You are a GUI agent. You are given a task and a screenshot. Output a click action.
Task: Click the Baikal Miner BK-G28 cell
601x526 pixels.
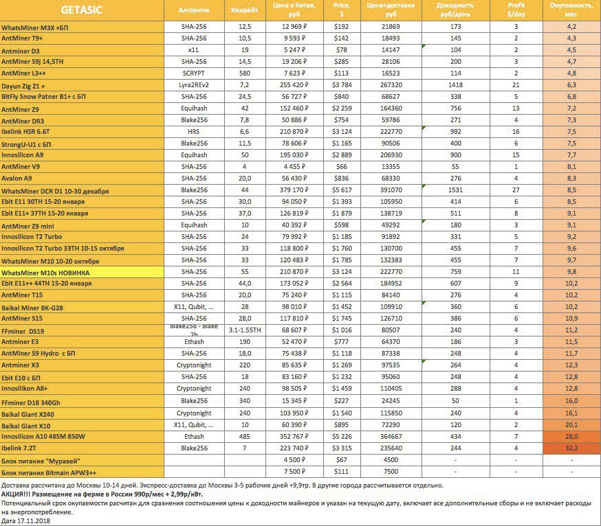click(82, 308)
